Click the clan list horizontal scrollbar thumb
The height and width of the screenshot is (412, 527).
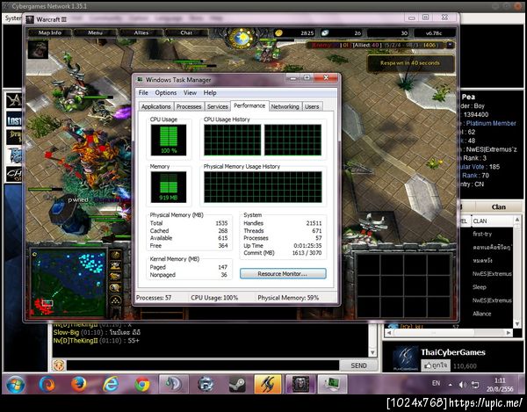pyautogui.click(x=434, y=332)
